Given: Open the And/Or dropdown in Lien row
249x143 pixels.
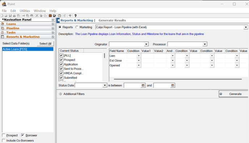Looking at the screenshot, I should (173, 56).
